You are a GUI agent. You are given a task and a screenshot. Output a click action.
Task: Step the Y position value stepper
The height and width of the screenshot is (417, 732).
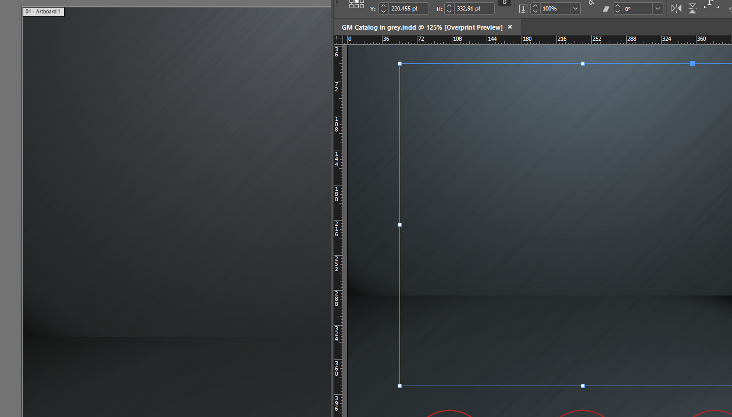[384, 9]
